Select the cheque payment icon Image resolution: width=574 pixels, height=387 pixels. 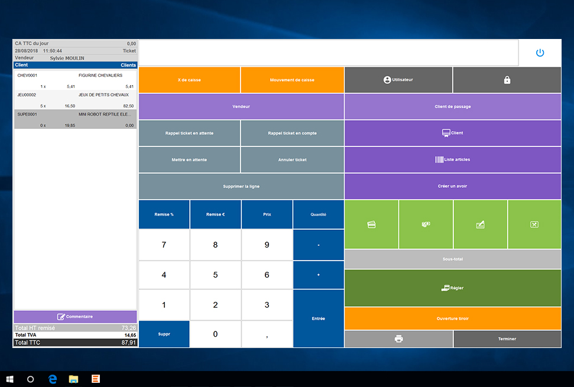(x=480, y=225)
